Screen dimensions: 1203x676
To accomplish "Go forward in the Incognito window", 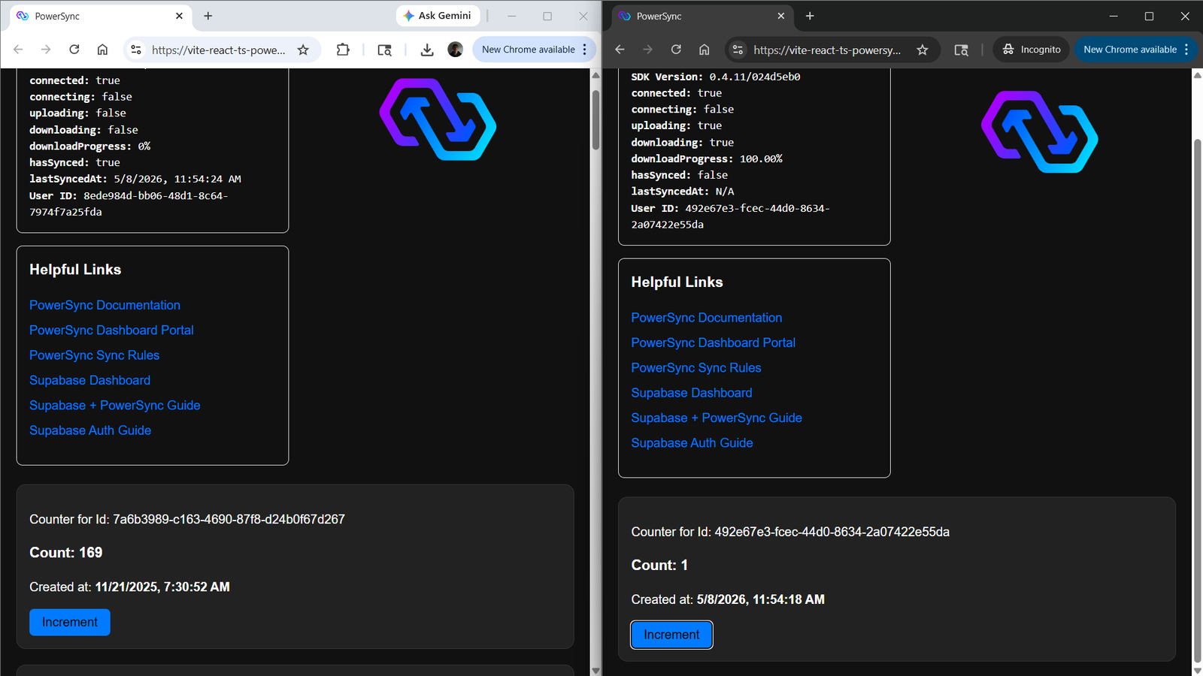I will 647,50.
